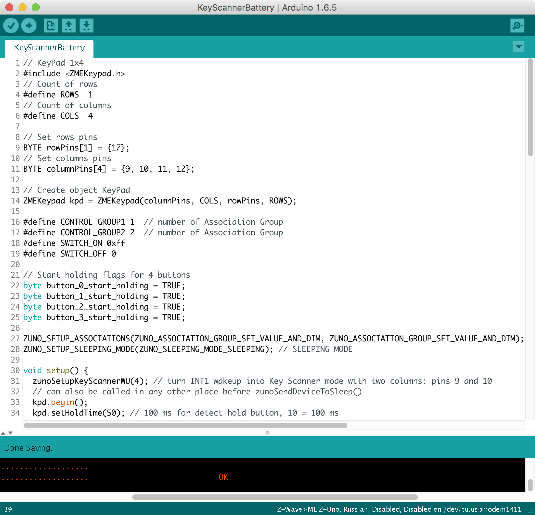Click the editor/console divider handle dot
This screenshot has width=535, height=515.
(x=267, y=433)
